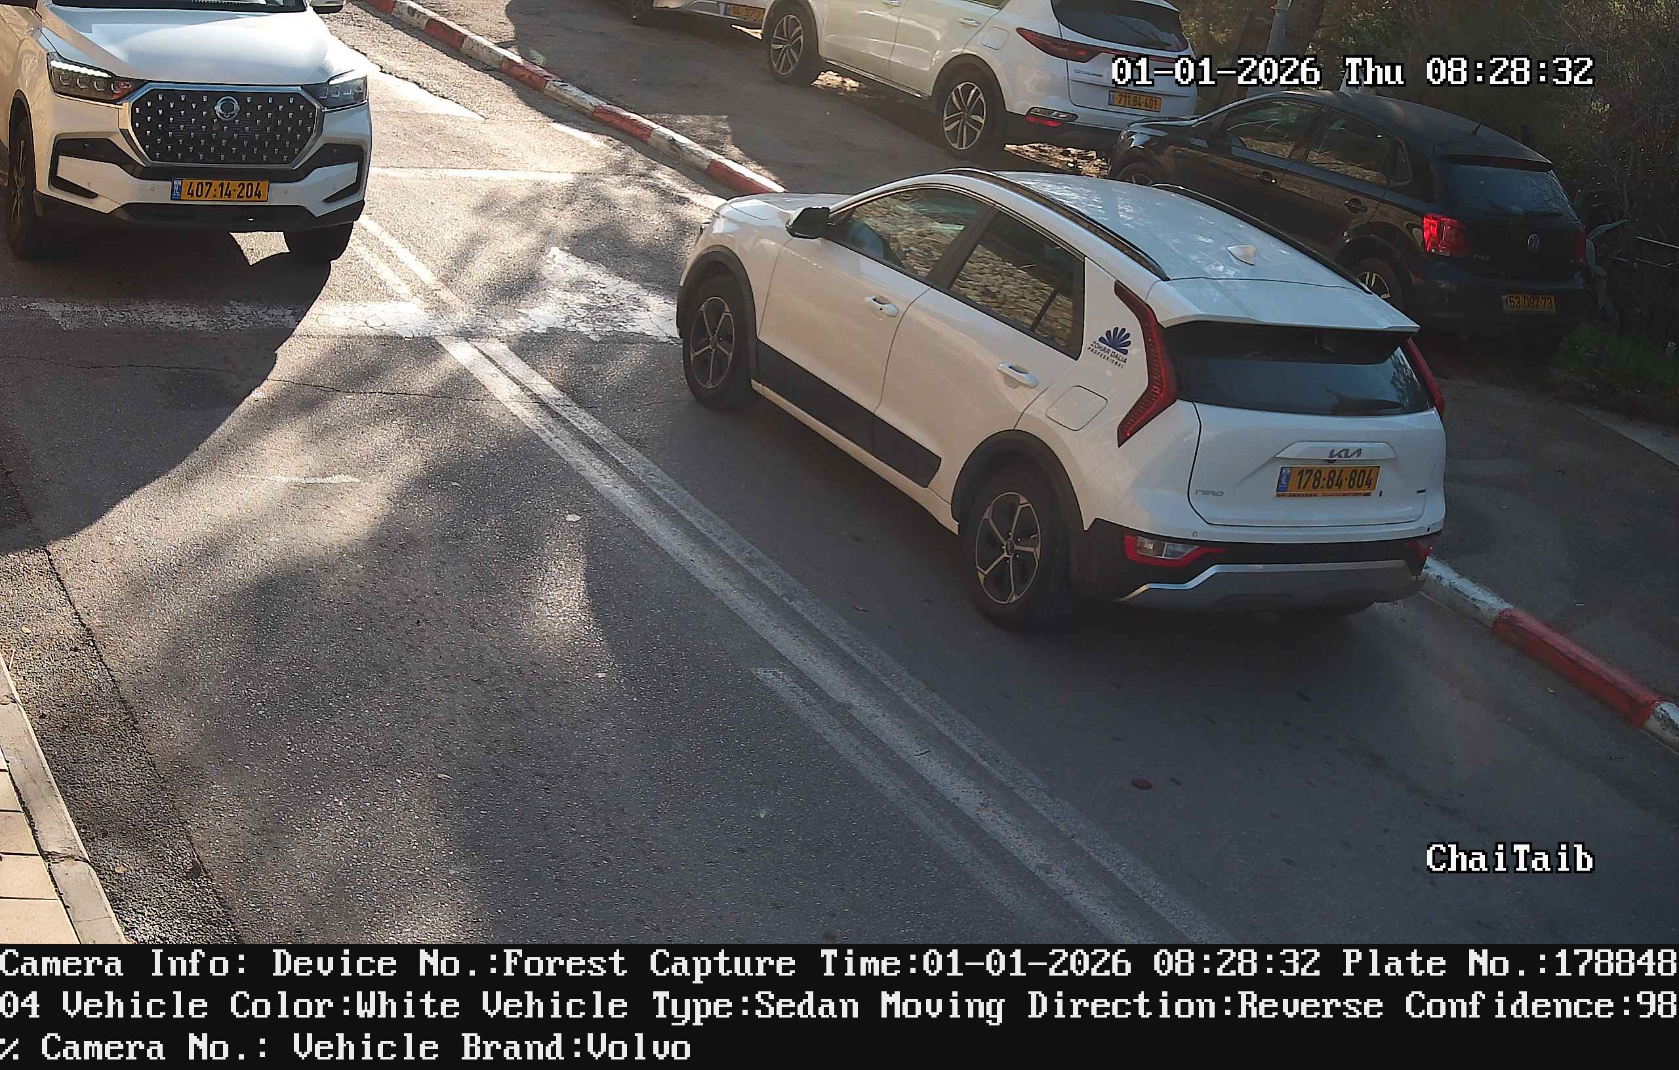Click the 711-84-401 plate on parked SUV
Image resolution: width=1679 pixels, height=1070 pixels.
click(x=1135, y=102)
